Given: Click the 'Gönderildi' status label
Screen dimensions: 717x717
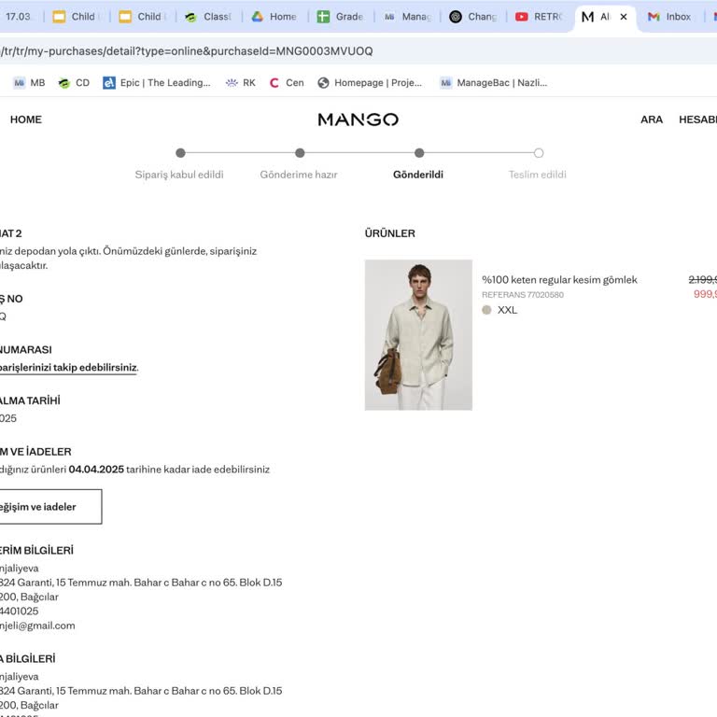Looking at the screenshot, I should (x=418, y=175).
